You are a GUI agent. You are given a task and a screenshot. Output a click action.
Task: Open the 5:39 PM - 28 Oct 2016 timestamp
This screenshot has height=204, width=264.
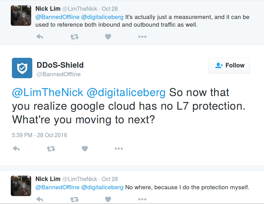[39, 135]
